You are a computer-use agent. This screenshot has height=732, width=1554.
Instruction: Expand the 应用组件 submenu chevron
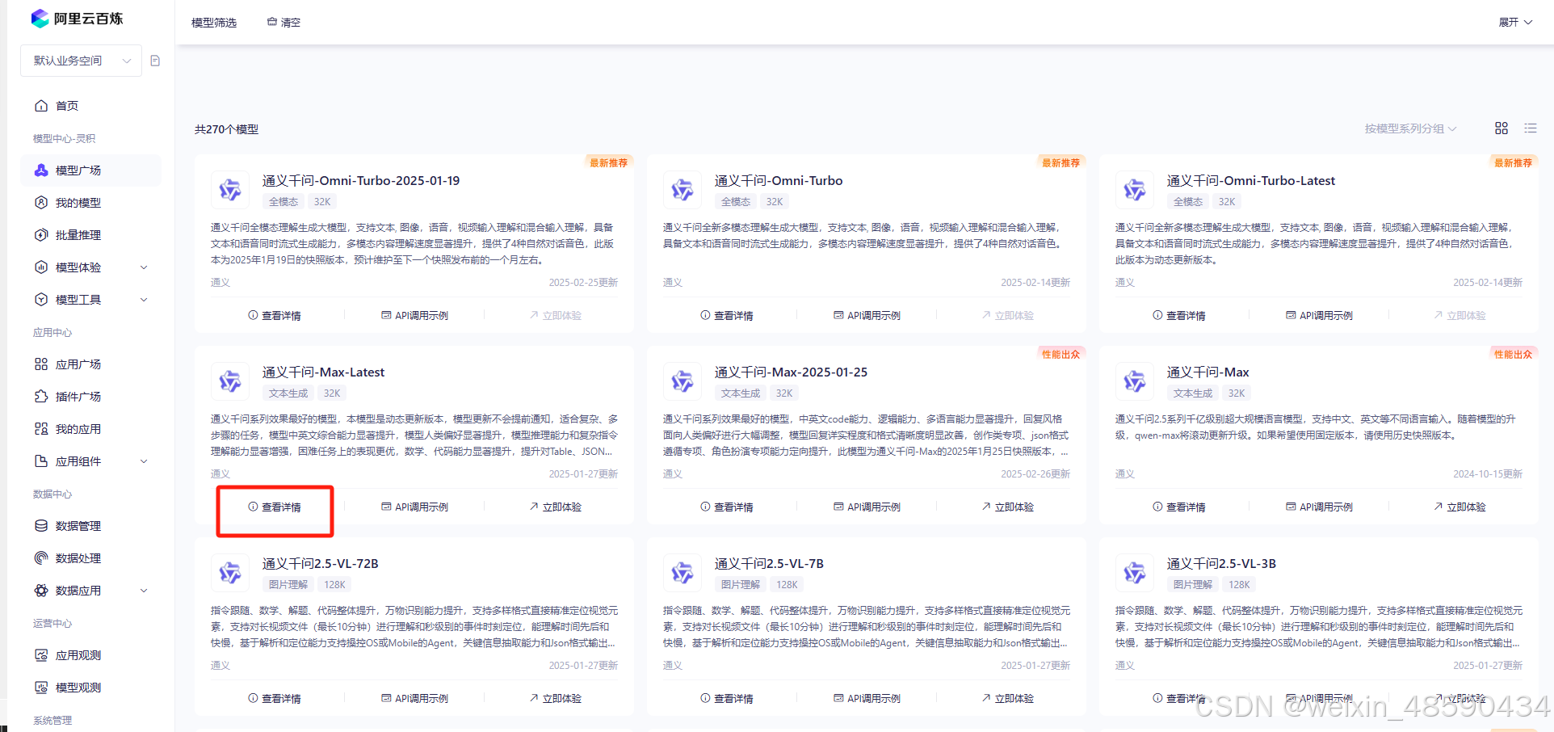click(145, 461)
